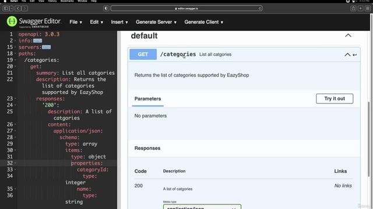This screenshot has height=209, width=373.
Task: Fold the items block on line 30
Action: pos(15,150)
